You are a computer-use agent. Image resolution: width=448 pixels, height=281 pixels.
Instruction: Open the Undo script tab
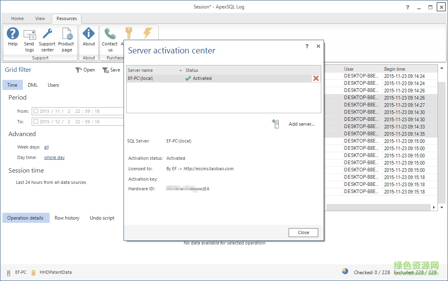tap(102, 218)
